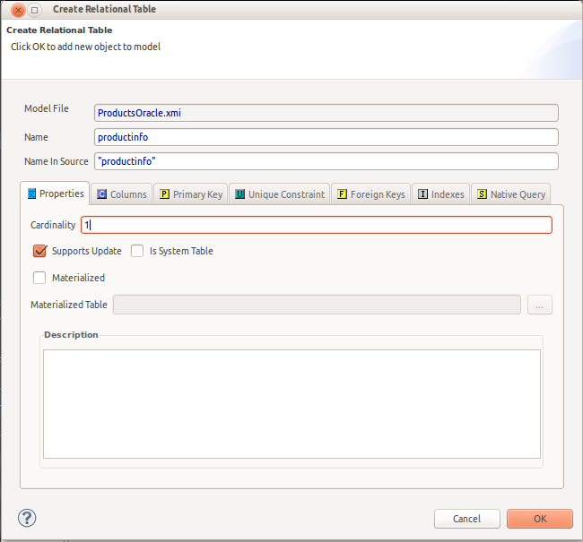Click the Model File label
The image size is (583, 542).
(x=47, y=108)
